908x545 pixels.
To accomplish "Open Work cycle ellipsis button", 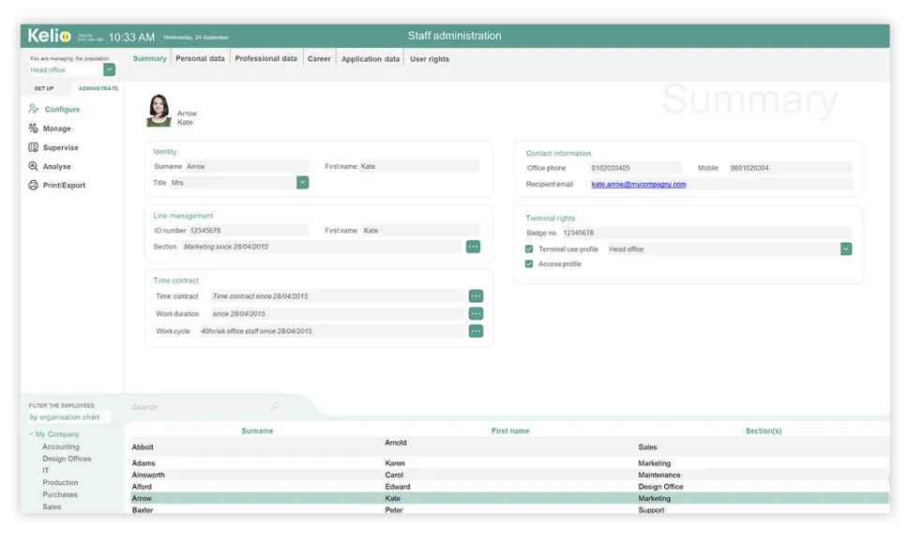I will pyautogui.click(x=476, y=331).
